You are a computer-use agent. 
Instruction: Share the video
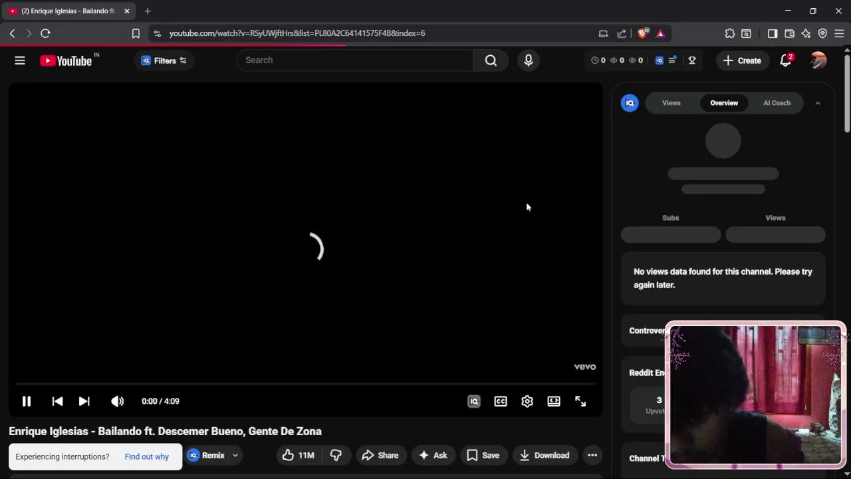click(380, 455)
